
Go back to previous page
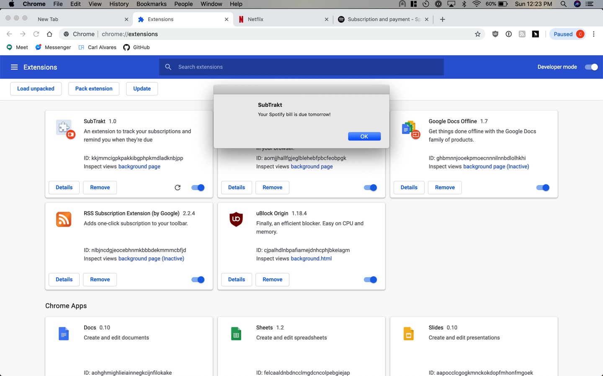(x=9, y=34)
